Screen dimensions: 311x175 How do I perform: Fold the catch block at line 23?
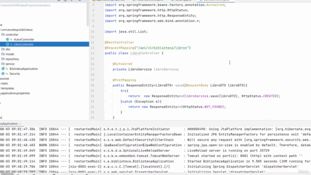pyautogui.click(x=104, y=102)
